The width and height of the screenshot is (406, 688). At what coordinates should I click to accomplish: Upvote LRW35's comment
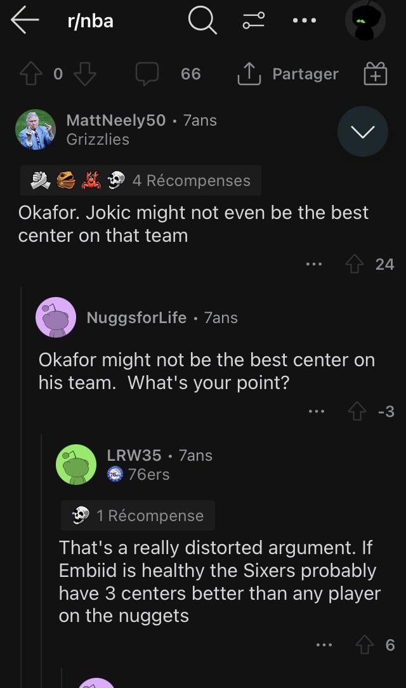point(363,645)
